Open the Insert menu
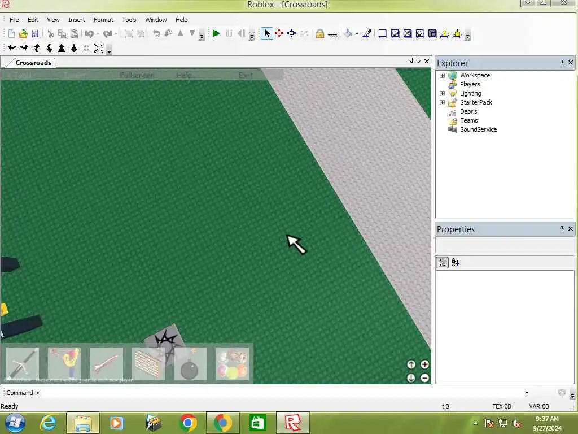 (x=77, y=20)
